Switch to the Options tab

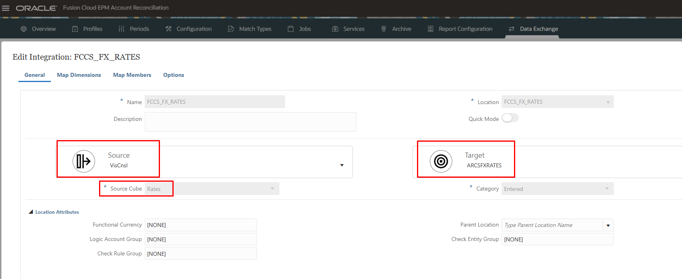pos(174,75)
